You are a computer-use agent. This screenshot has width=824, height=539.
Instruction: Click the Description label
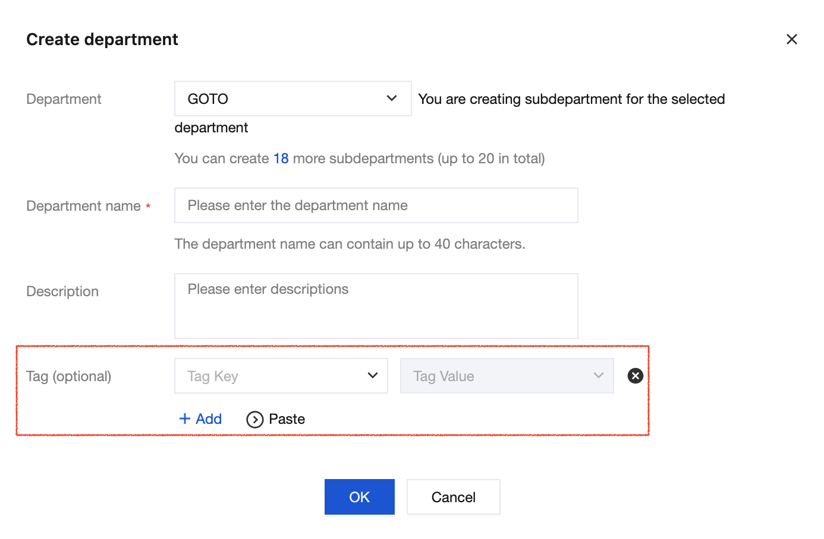pos(62,291)
